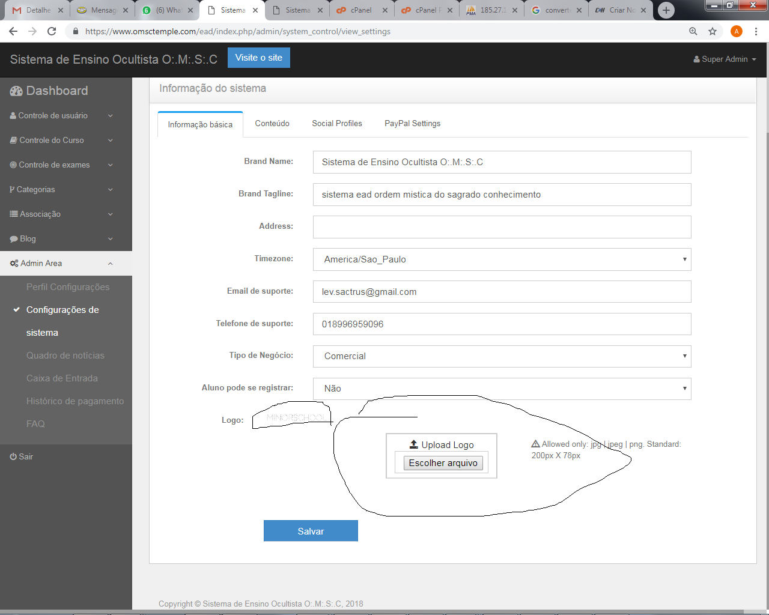Expand the Categorias menu
Viewport: 769px width, 615px height.
[x=111, y=189]
